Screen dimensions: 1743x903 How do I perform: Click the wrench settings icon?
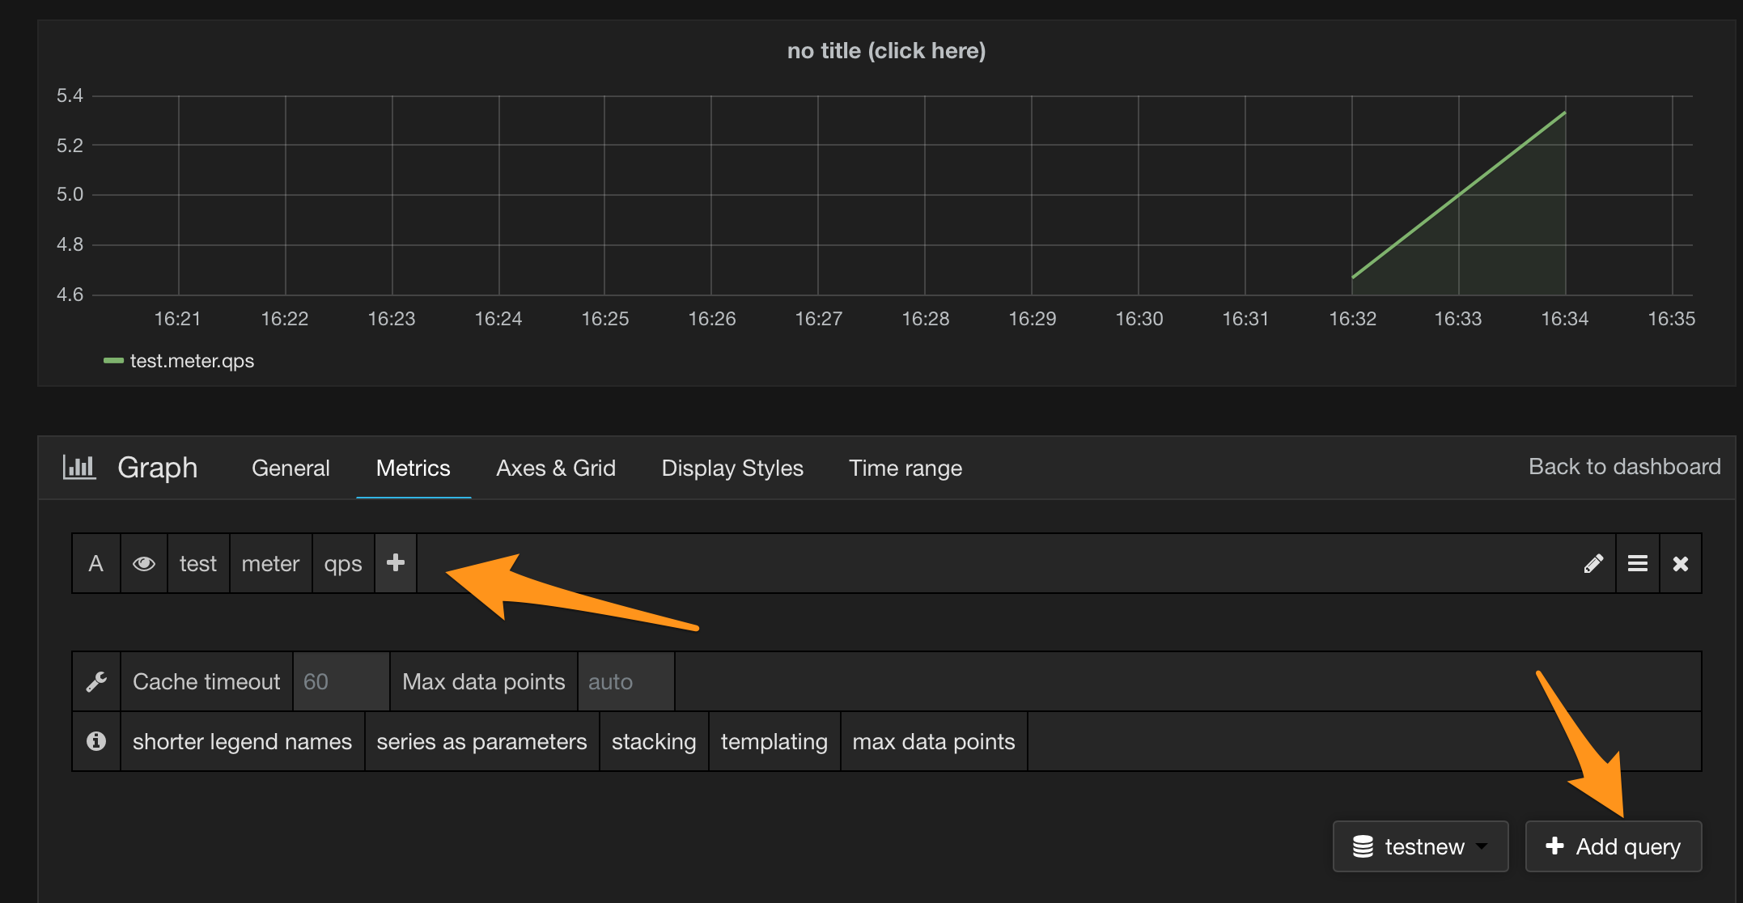pyautogui.click(x=97, y=682)
